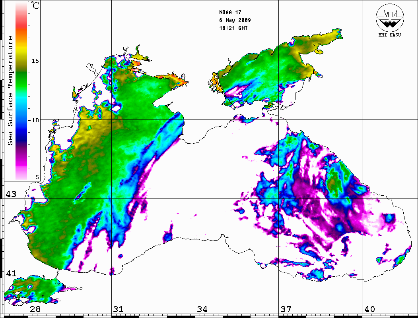Click the longitude label 28
Screen dimensions: 418x318
pos(35,309)
